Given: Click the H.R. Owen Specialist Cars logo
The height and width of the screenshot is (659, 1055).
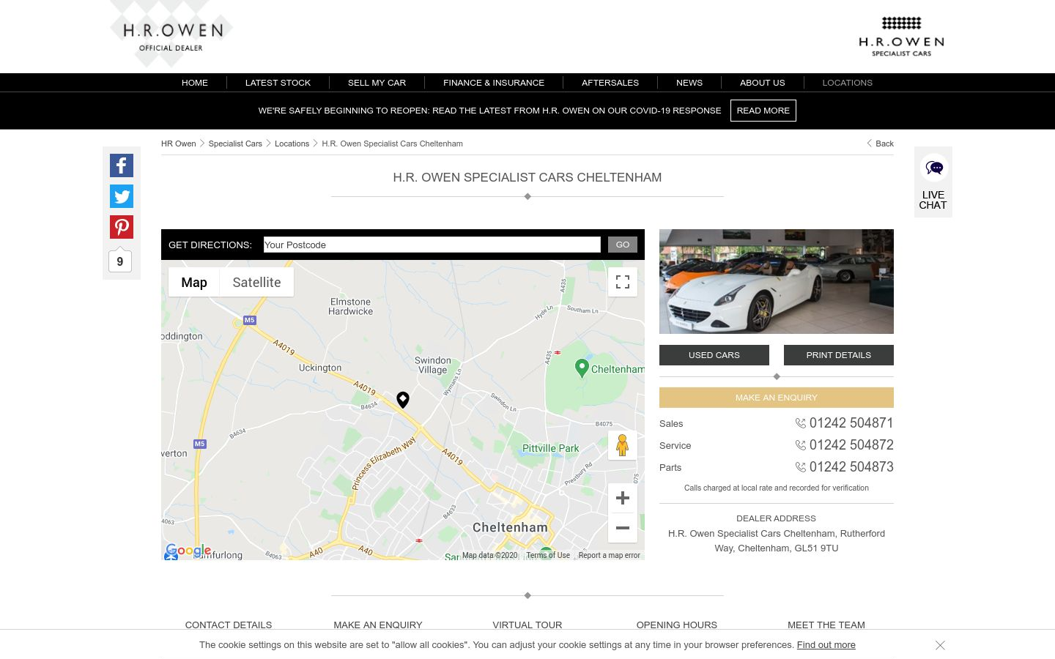Looking at the screenshot, I should click(901, 37).
